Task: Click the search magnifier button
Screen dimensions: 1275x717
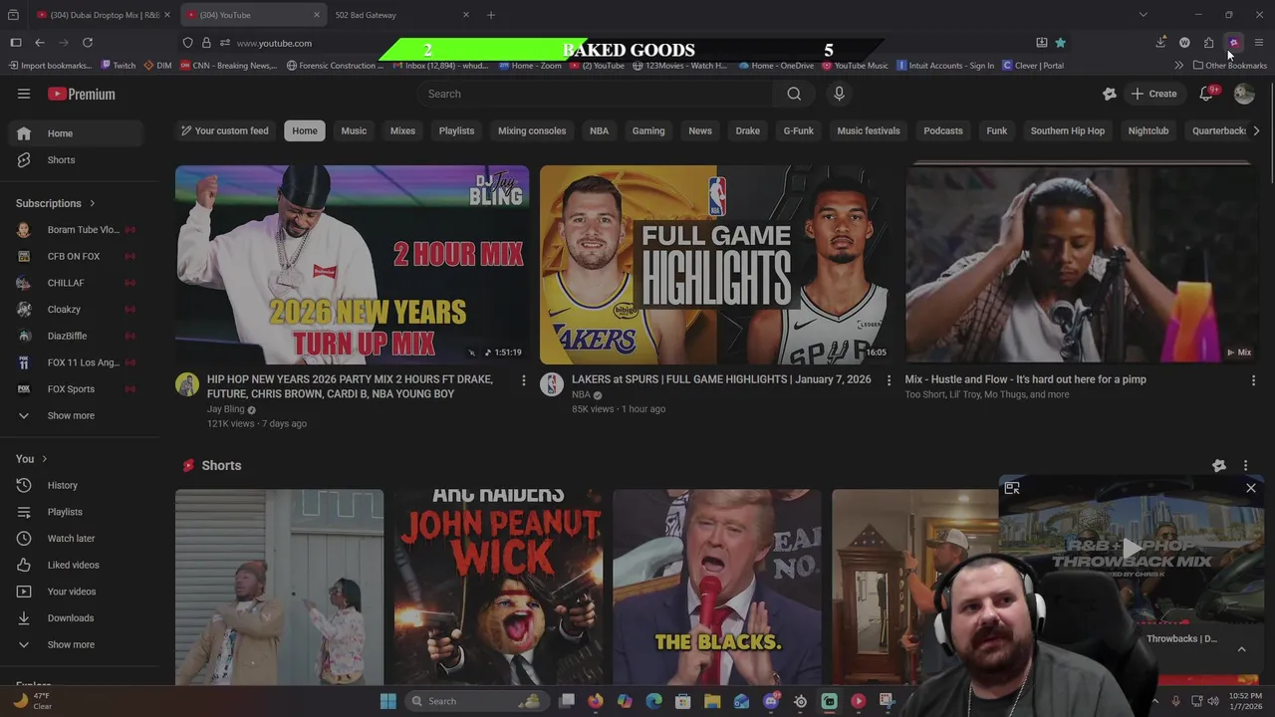Action: click(x=794, y=94)
